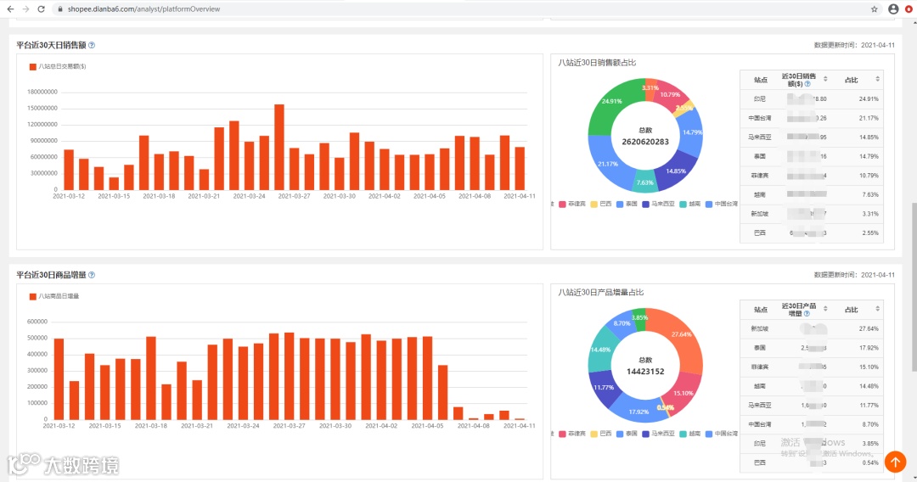The width and height of the screenshot is (917, 482).
Task: Open help icon beside 平台近30天日销售额
Action: point(92,45)
